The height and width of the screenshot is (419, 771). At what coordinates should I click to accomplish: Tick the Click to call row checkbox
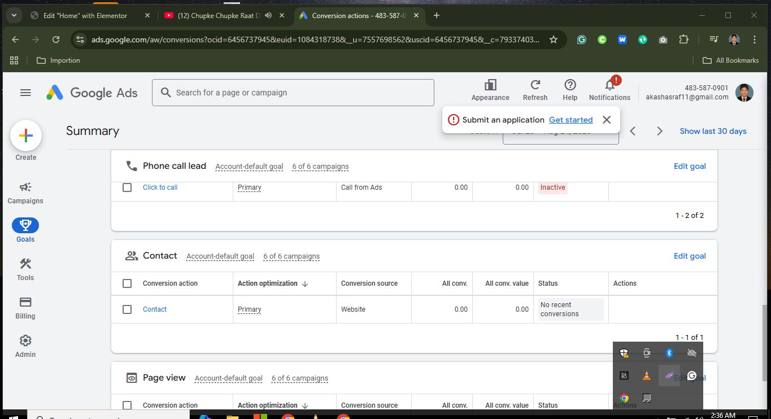(x=127, y=187)
